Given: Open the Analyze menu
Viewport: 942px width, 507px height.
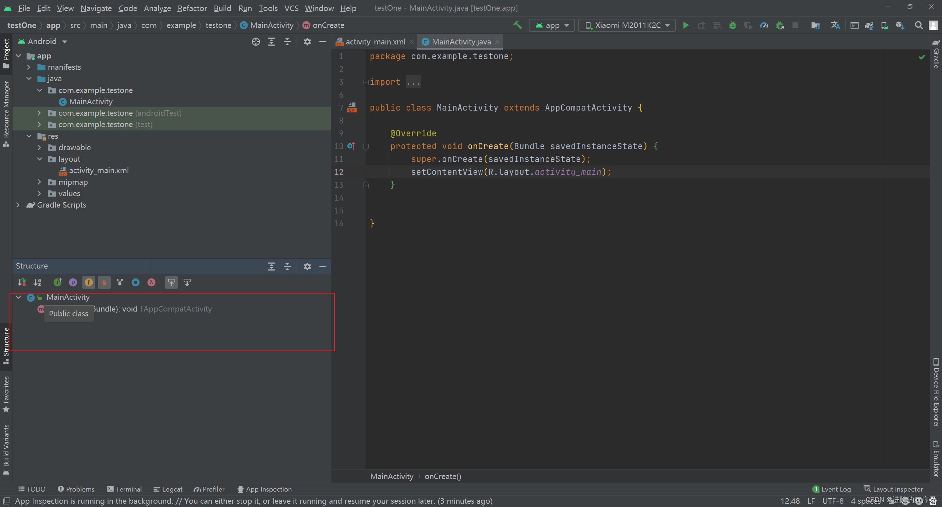Looking at the screenshot, I should pyautogui.click(x=157, y=8).
